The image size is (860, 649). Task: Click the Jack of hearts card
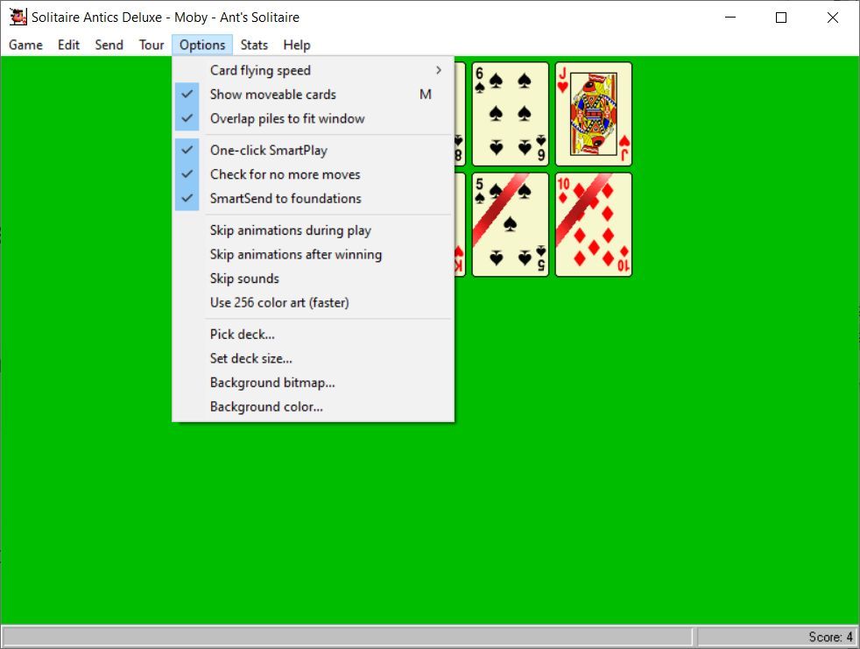(x=593, y=114)
